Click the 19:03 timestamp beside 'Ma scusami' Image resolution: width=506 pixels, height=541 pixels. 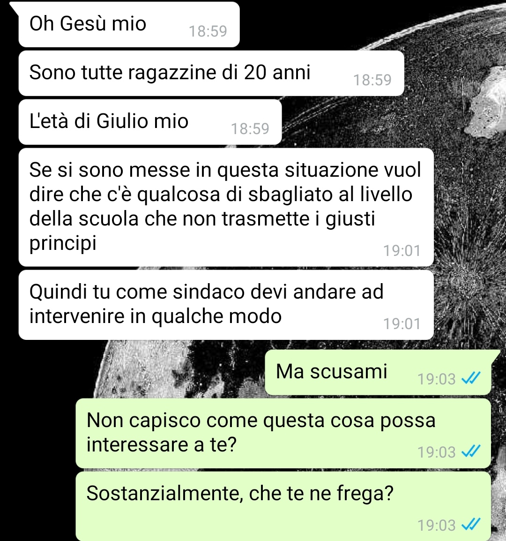pos(437,379)
